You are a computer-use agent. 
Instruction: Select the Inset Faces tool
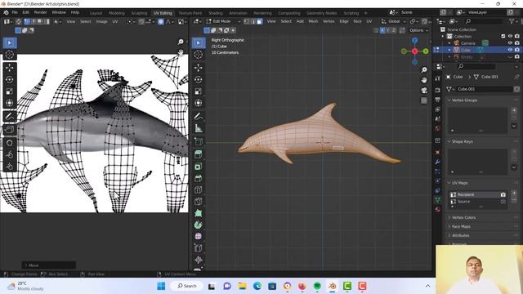pyautogui.click(x=199, y=167)
